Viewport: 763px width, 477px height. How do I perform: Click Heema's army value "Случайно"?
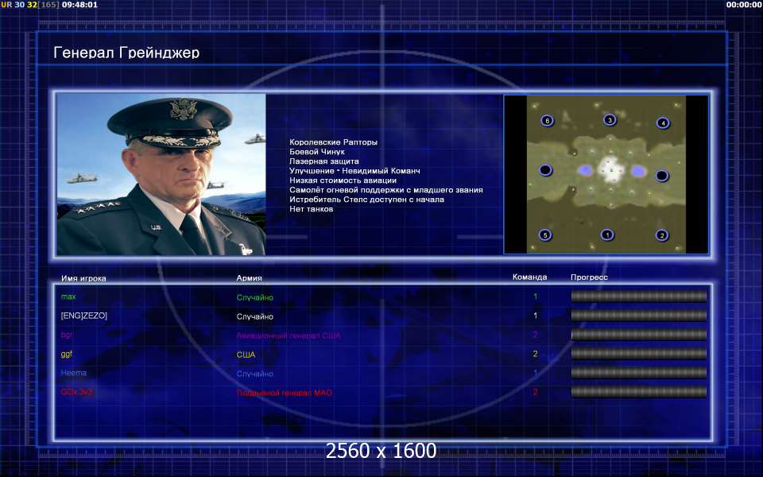(255, 374)
